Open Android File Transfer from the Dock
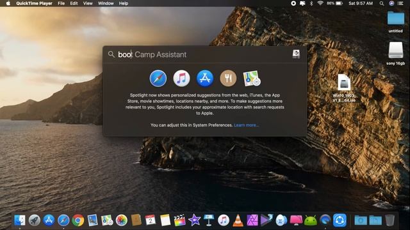The height and width of the screenshot is (230, 410). pyautogui.click(x=310, y=220)
